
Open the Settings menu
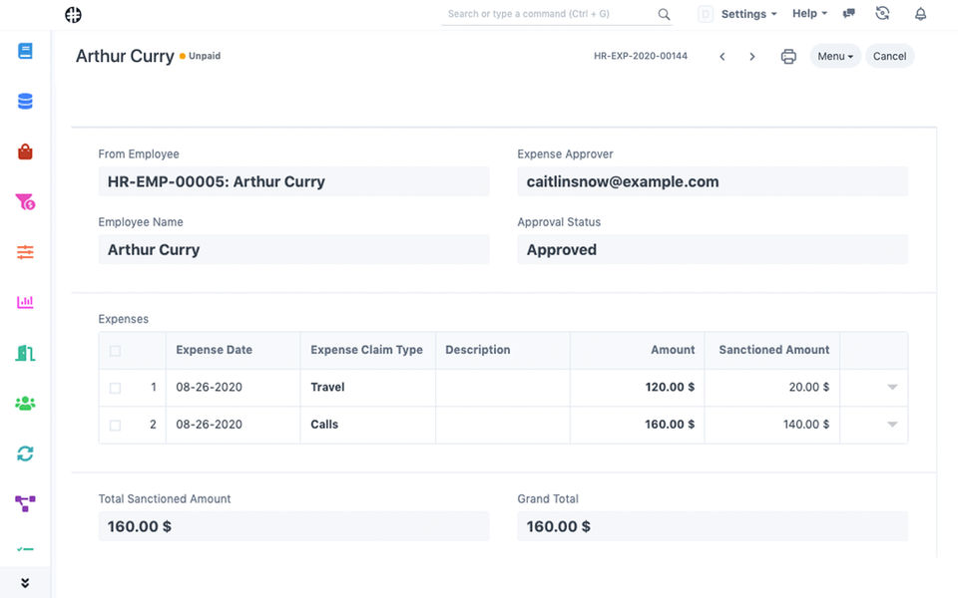coord(748,14)
